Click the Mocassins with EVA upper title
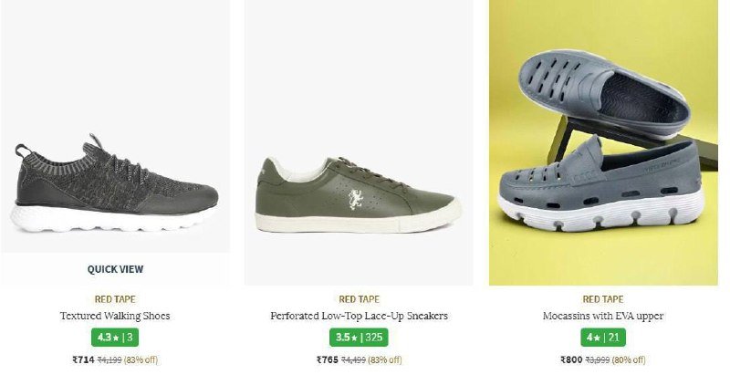The image size is (730, 375). [603, 316]
